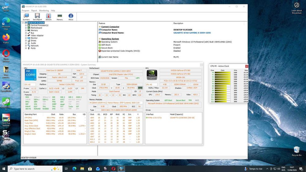306x172 pixels.
Task: Expand the Drives tree node
Action: 26,41
